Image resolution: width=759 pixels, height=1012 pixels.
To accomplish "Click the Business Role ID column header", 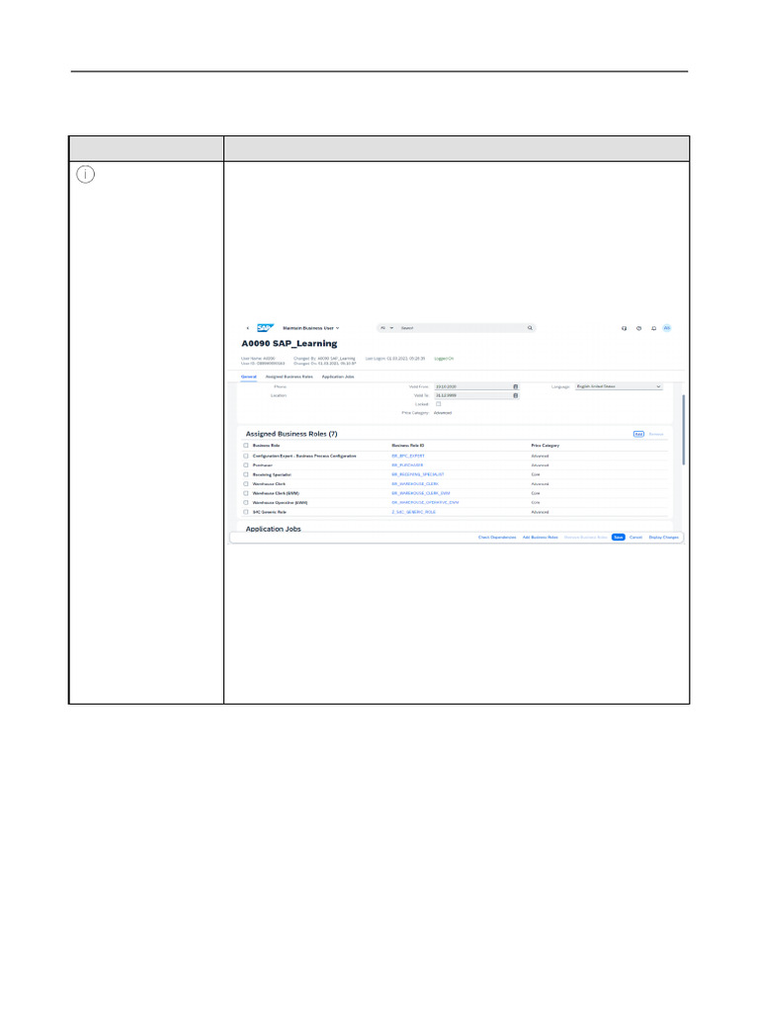I will pyautogui.click(x=408, y=446).
